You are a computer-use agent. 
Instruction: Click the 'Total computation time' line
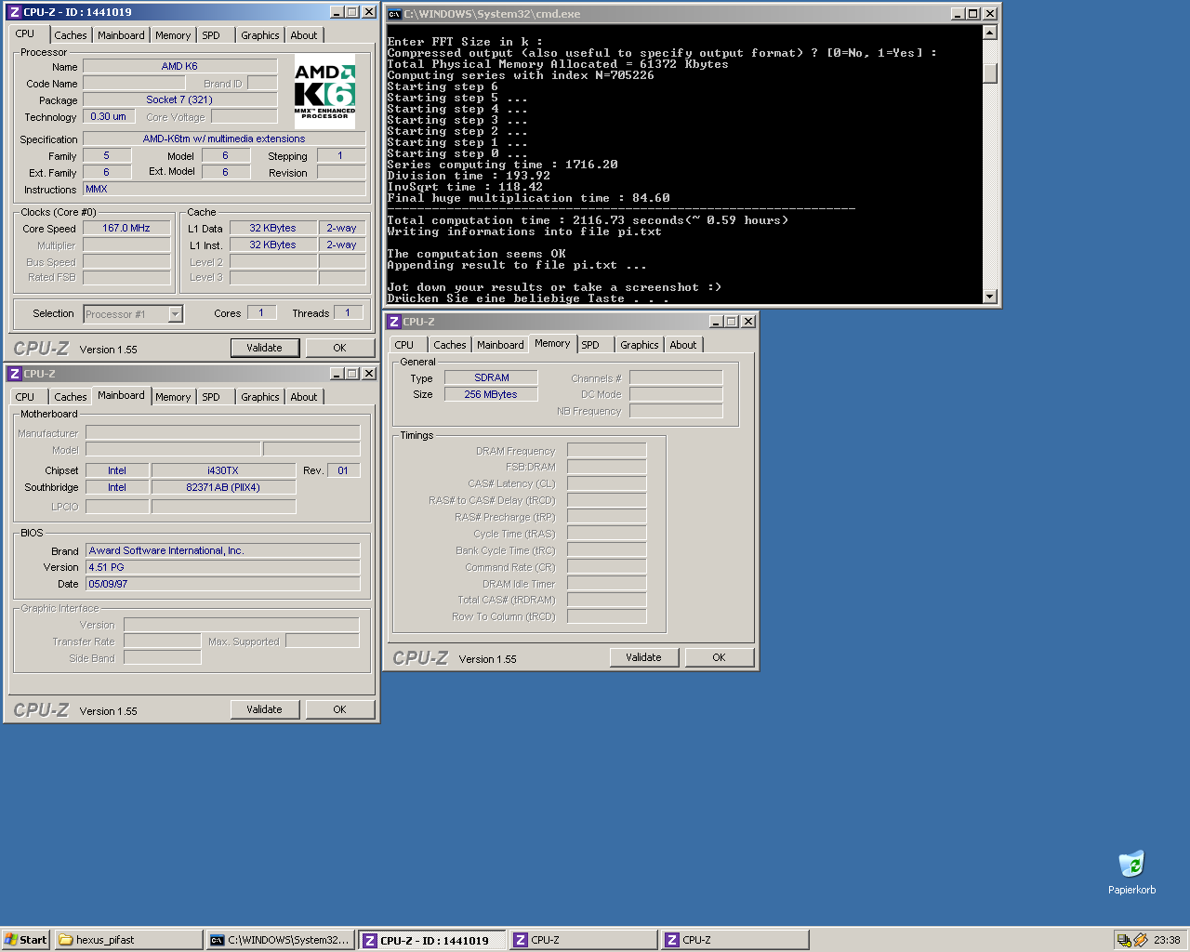pos(588,220)
